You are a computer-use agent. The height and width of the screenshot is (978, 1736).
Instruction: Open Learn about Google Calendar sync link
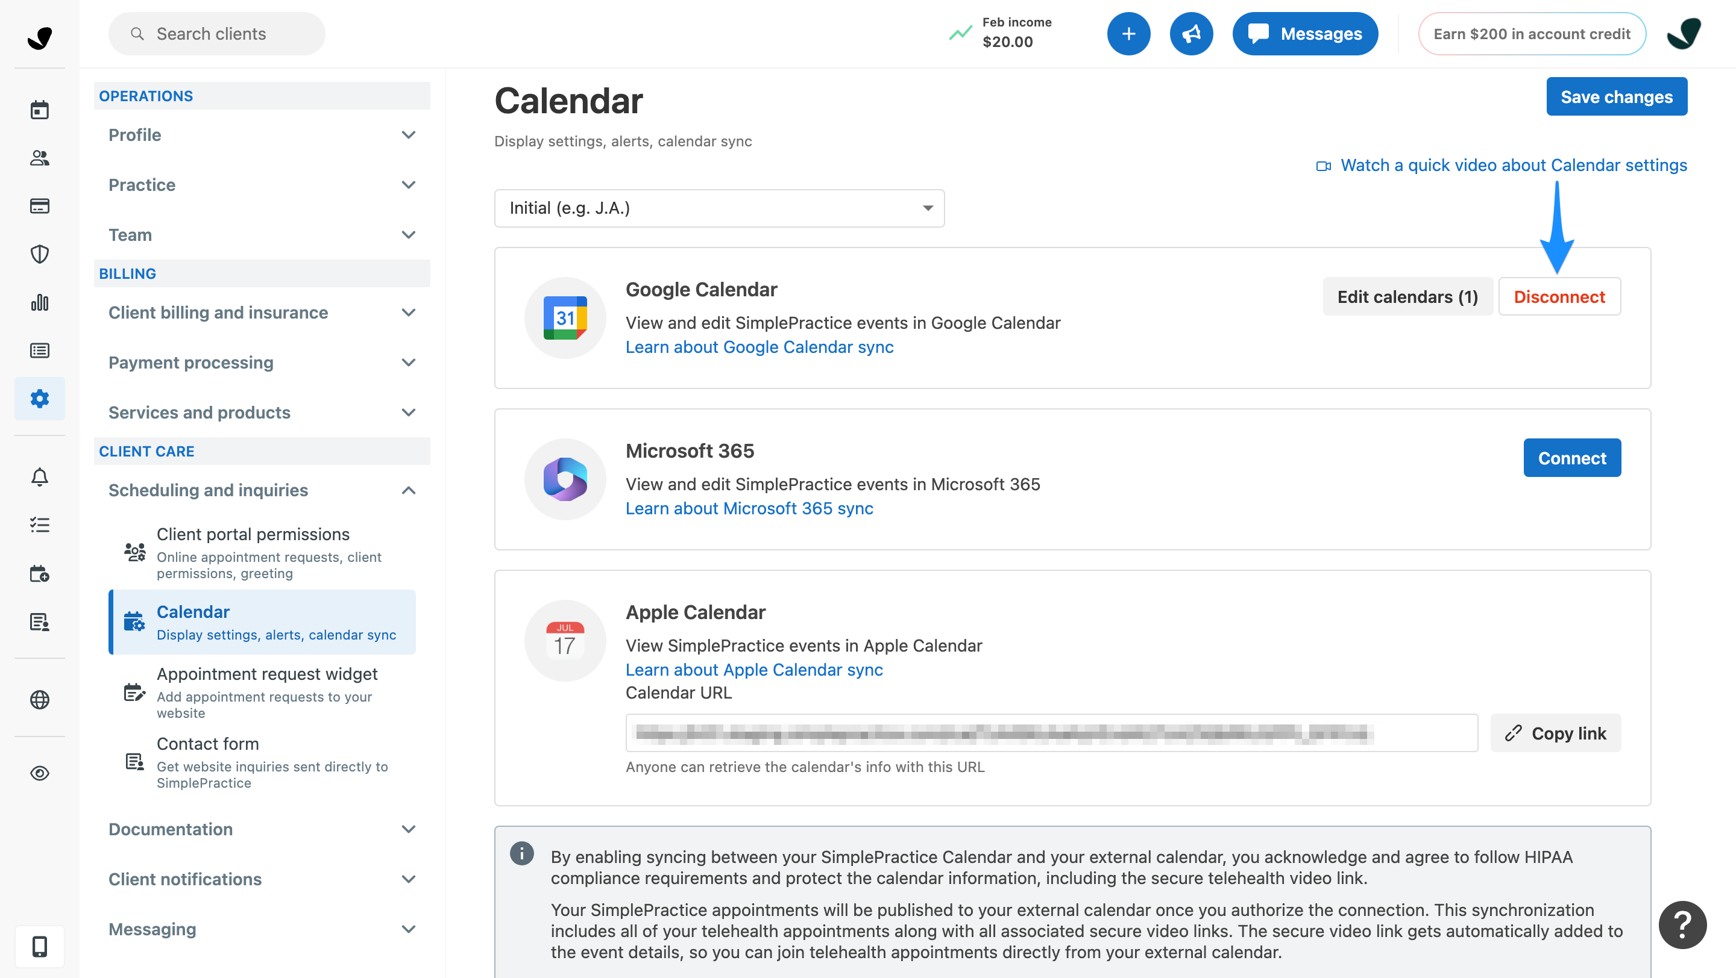[759, 347]
